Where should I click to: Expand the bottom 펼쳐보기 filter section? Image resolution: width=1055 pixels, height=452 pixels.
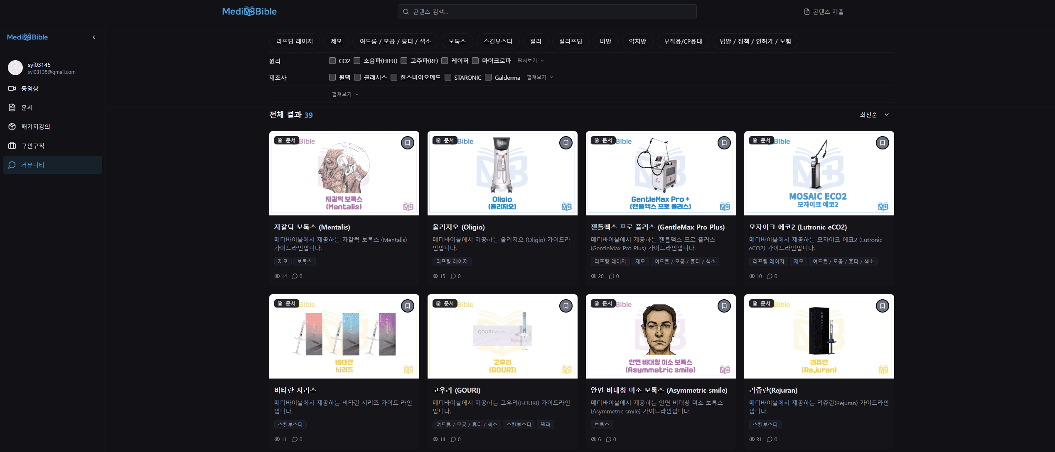[x=345, y=94]
